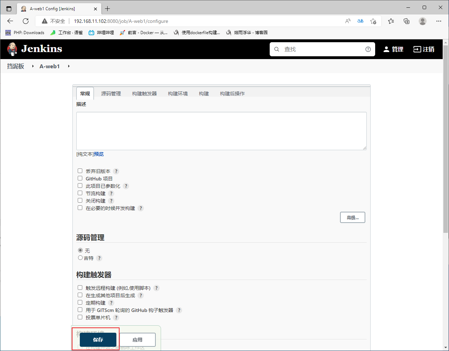This screenshot has height=351, width=449.
Task: Select the 吉特 source control radio button
Action: coord(81,258)
